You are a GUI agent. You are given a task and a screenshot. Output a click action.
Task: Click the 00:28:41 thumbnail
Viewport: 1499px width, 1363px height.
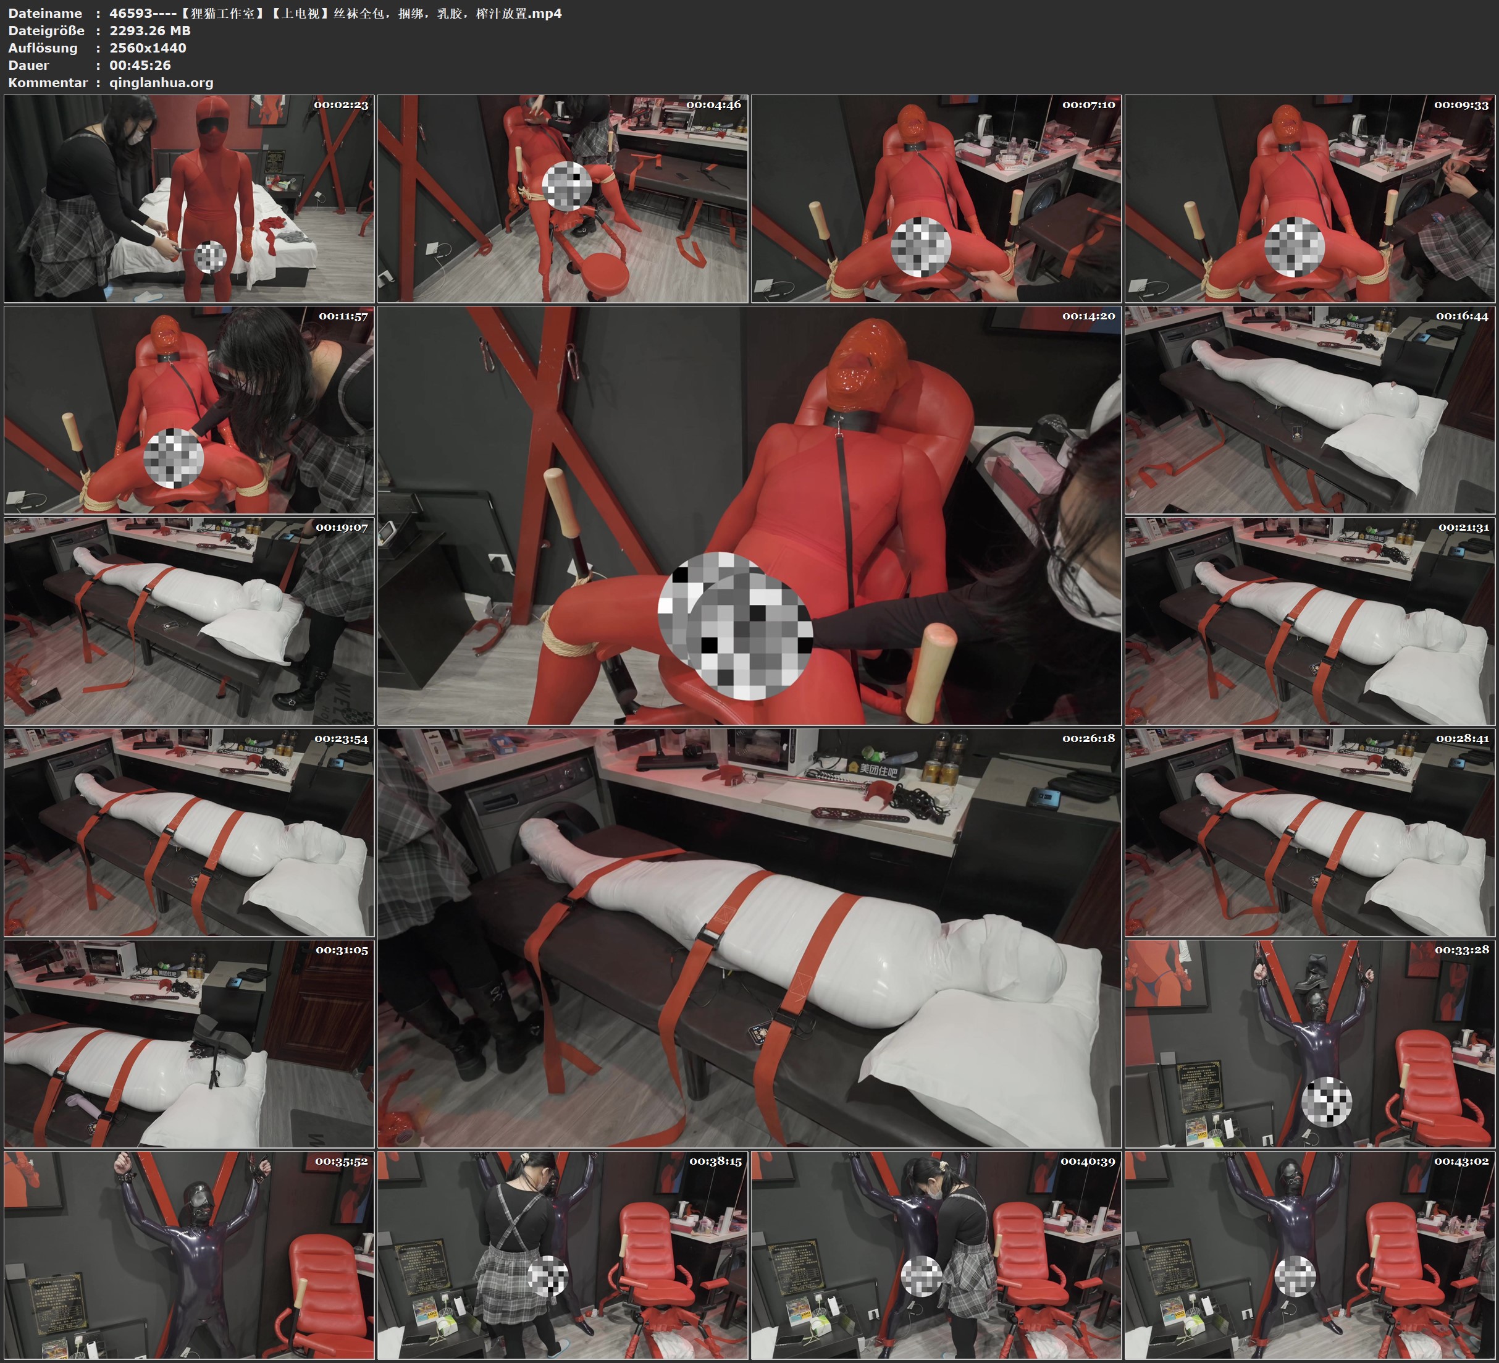1310,832
